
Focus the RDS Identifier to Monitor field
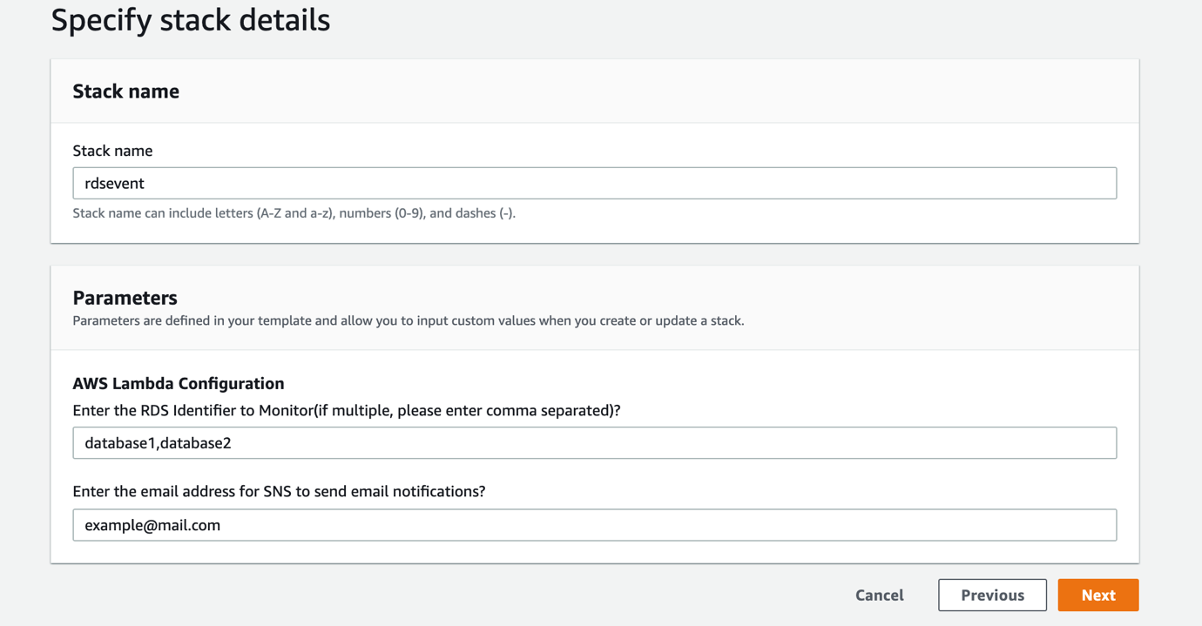(x=594, y=443)
